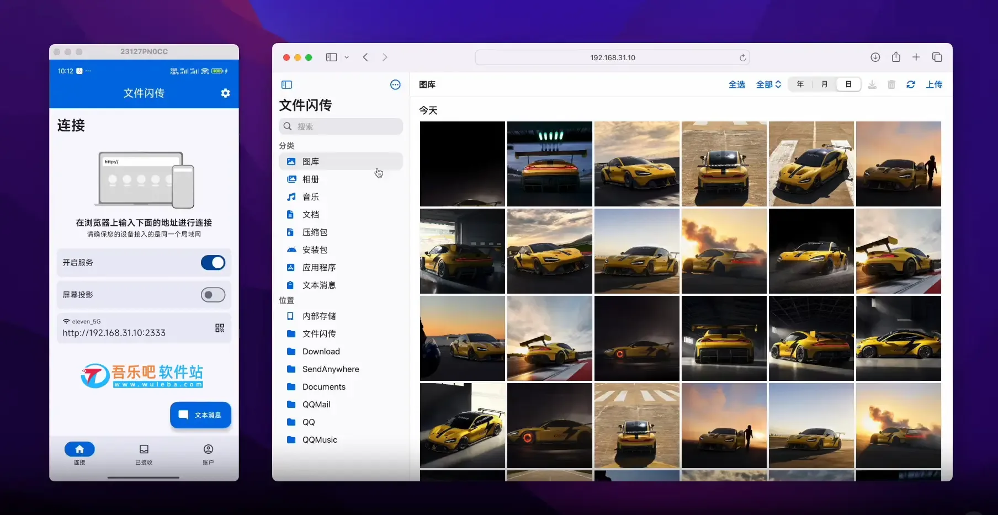The height and width of the screenshot is (515, 998).
Task: Click the 搜索 search field
Action: click(341, 126)
